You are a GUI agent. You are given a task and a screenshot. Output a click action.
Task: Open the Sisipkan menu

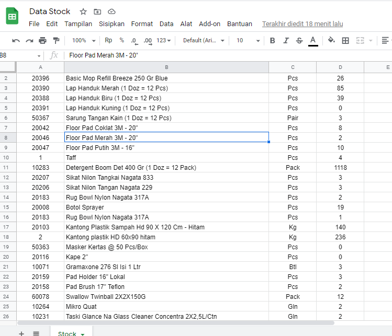111,24
